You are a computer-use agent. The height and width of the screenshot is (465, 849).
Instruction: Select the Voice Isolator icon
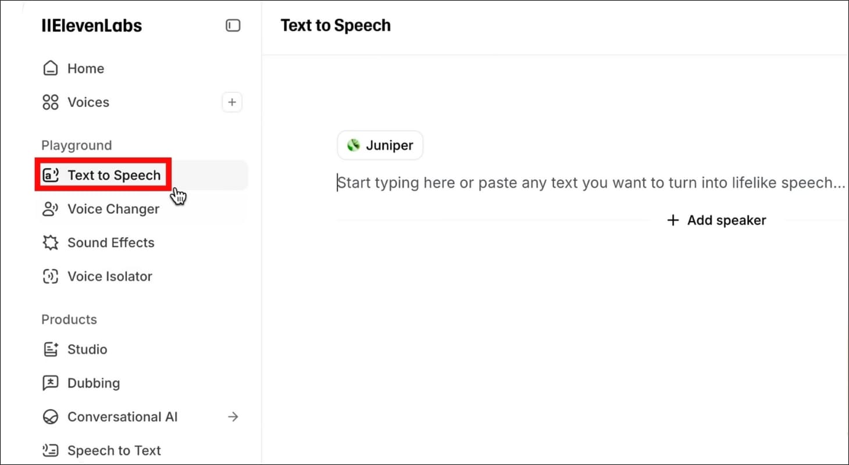[x=51, y=276]
